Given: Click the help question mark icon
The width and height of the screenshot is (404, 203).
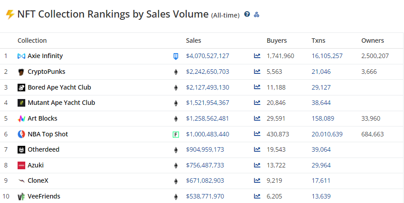Looking at the screenshot, I should point(247,14).
